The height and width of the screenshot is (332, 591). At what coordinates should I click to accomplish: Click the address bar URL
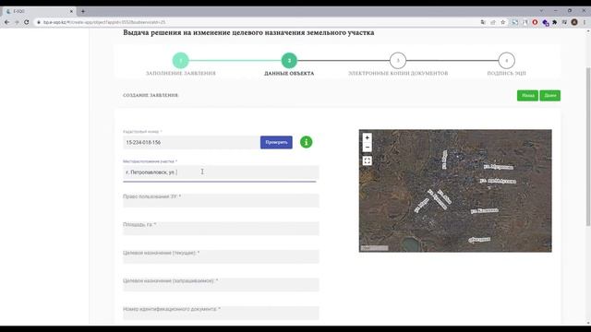click(104, 22)
